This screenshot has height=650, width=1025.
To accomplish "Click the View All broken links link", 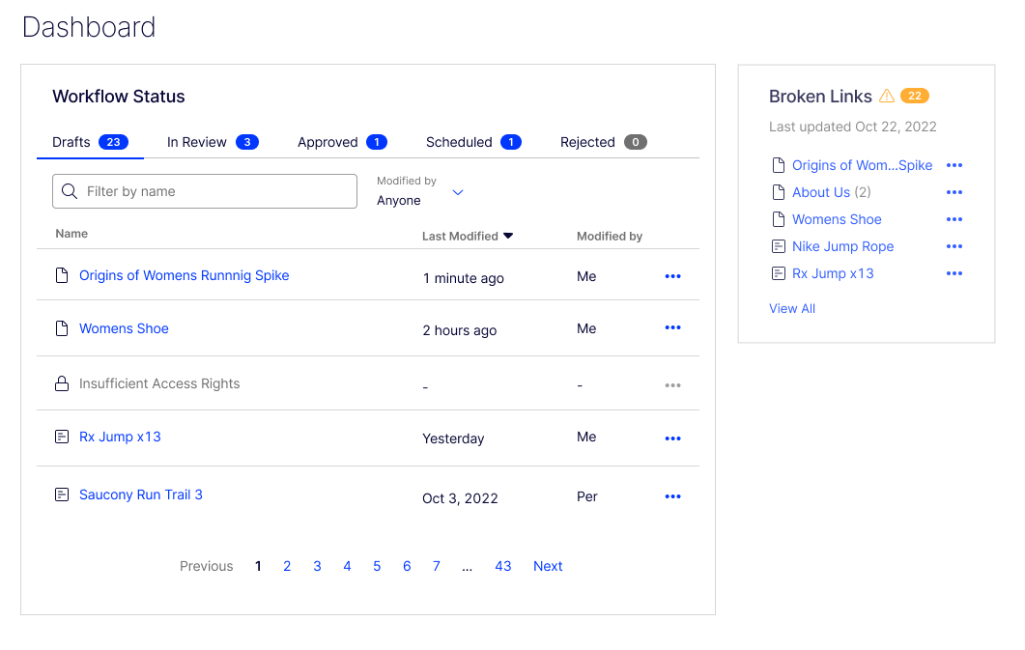I will click(792, 308).
